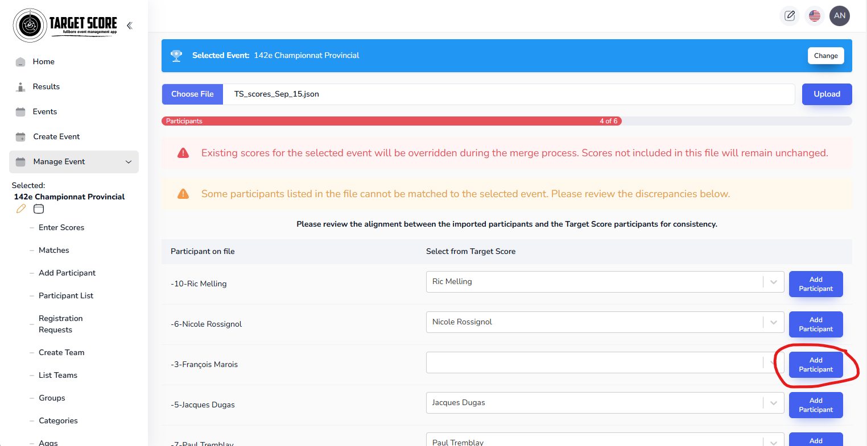
Task: Open the Participant List menu item
Action: 66,295
